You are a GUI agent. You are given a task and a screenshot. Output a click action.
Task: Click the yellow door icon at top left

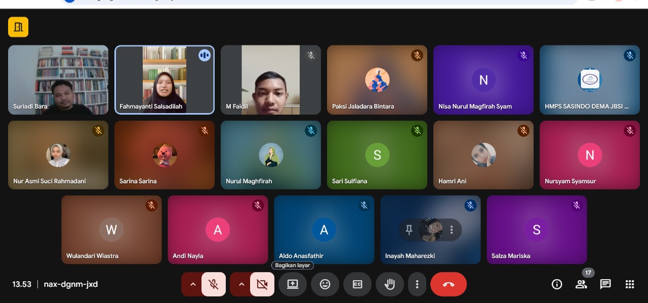point(18,27)
